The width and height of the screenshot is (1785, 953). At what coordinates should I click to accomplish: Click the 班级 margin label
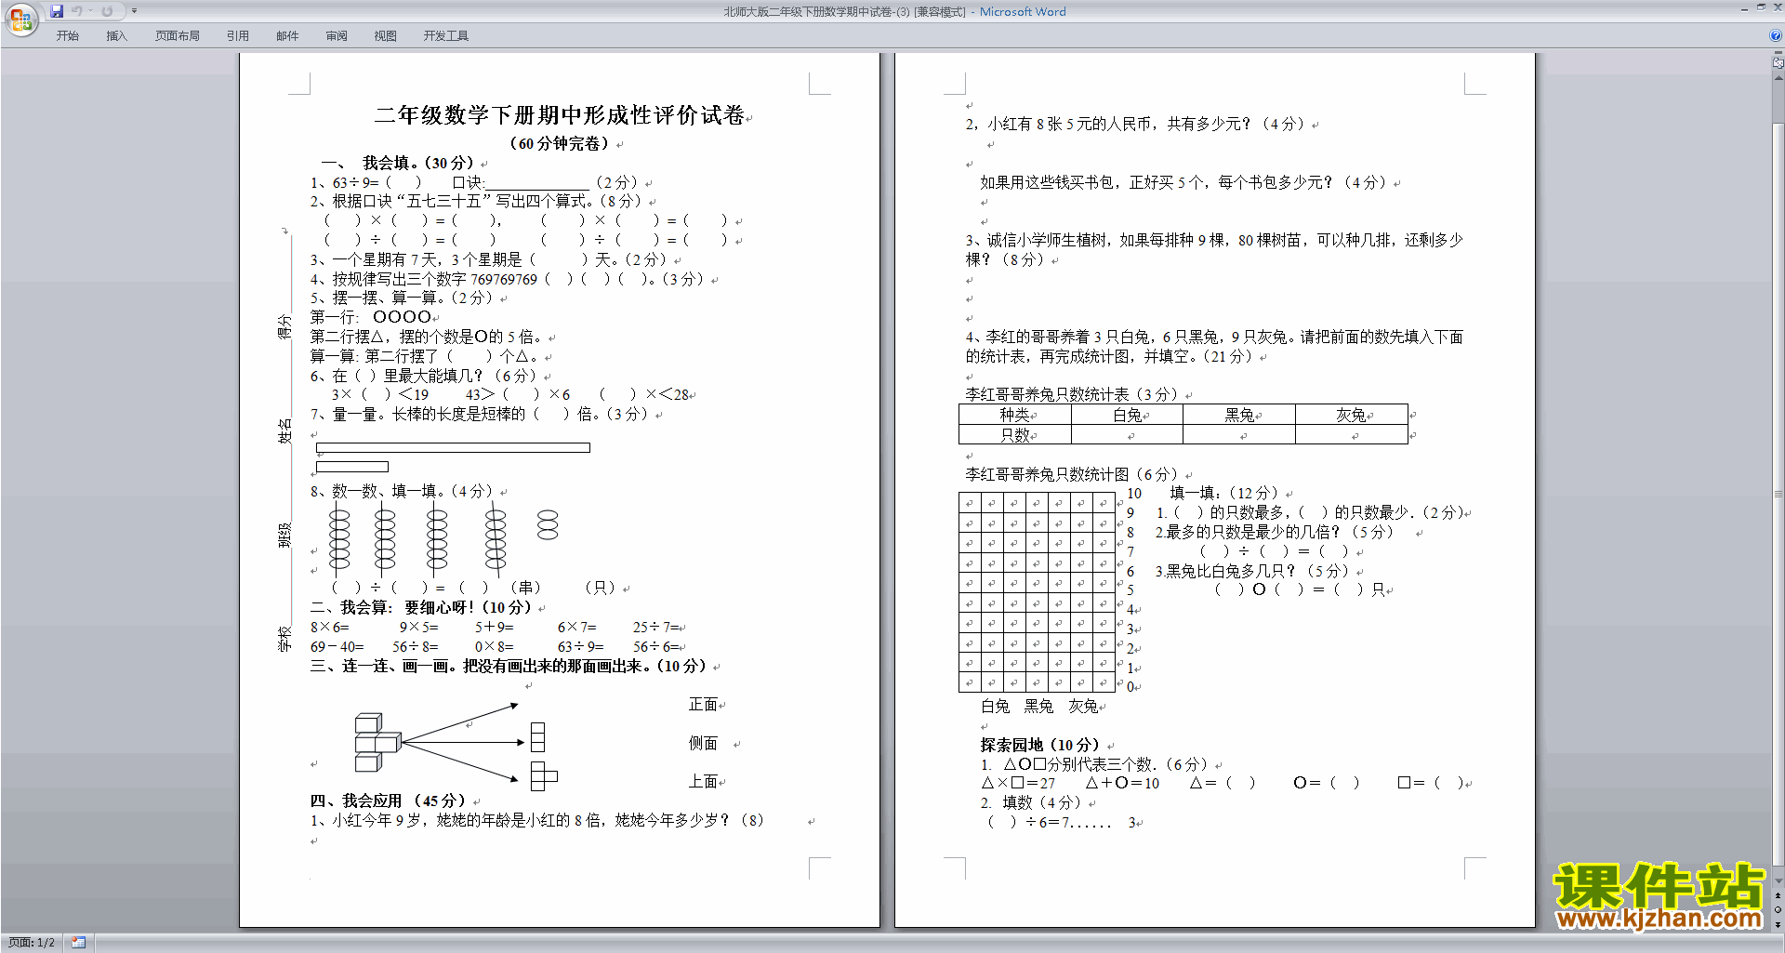284,535
